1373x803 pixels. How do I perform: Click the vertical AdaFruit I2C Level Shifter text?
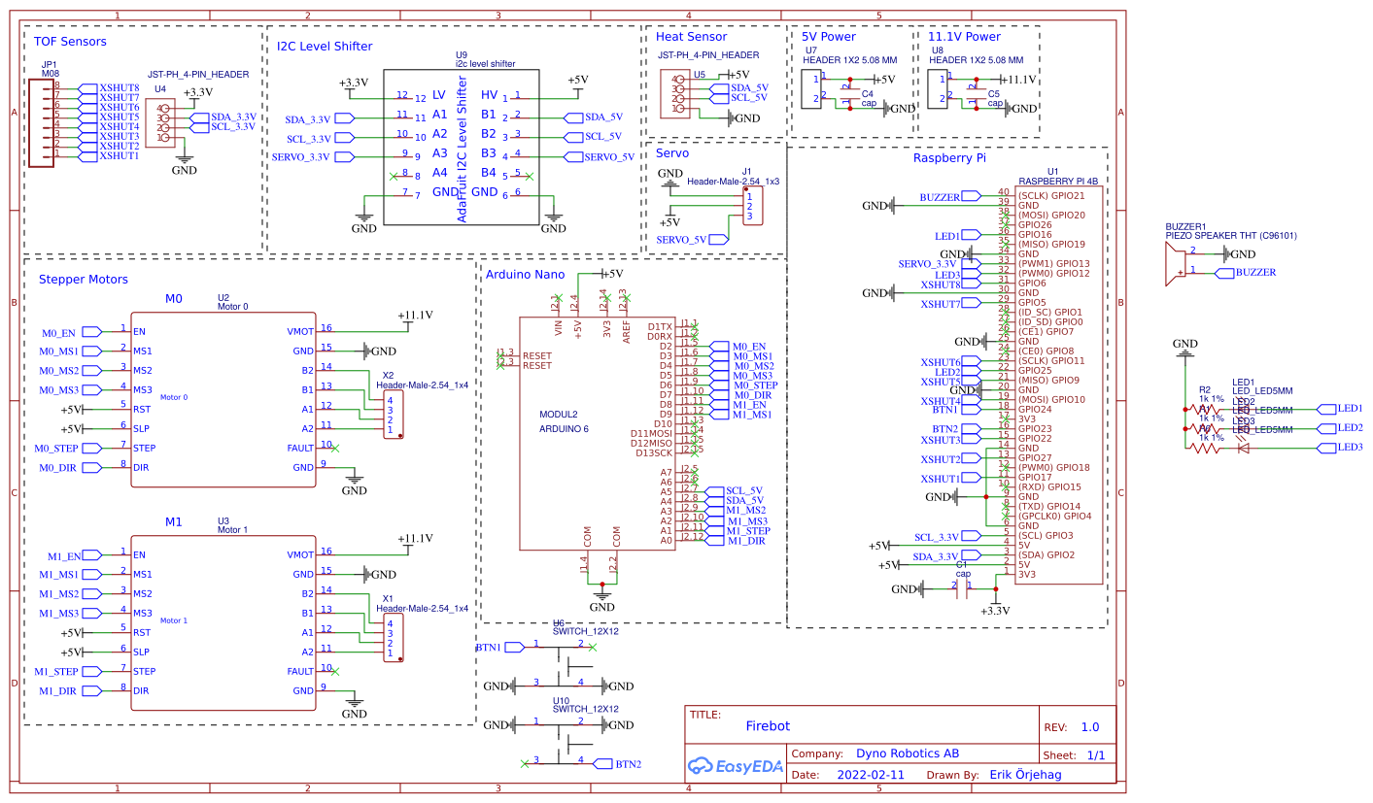coord(462,149)
